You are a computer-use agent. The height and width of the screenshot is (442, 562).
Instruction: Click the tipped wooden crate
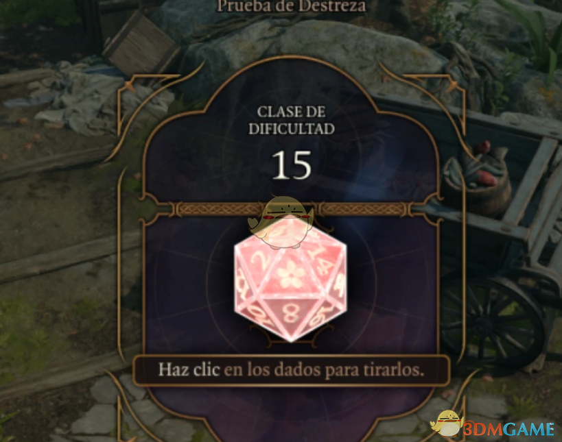pos(141,44)
